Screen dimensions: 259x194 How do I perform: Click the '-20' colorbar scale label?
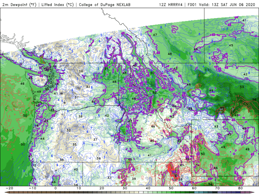tap(9, 188)
